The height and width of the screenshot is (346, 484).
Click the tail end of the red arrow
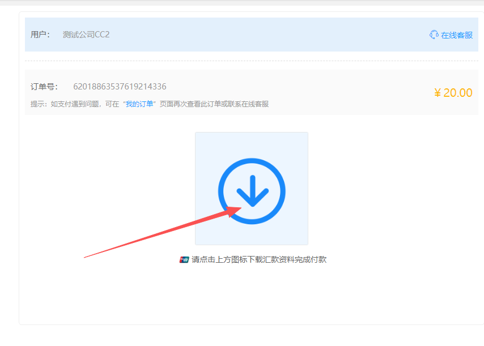(86, 257)
